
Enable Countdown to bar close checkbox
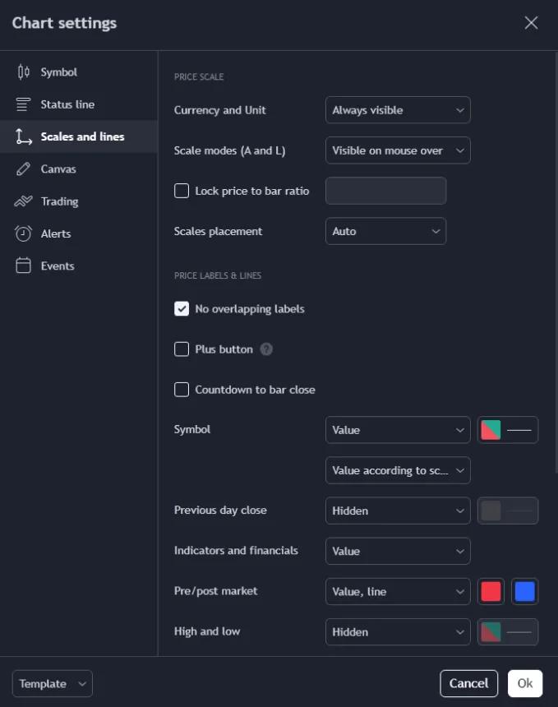click(x=182, y=390)
